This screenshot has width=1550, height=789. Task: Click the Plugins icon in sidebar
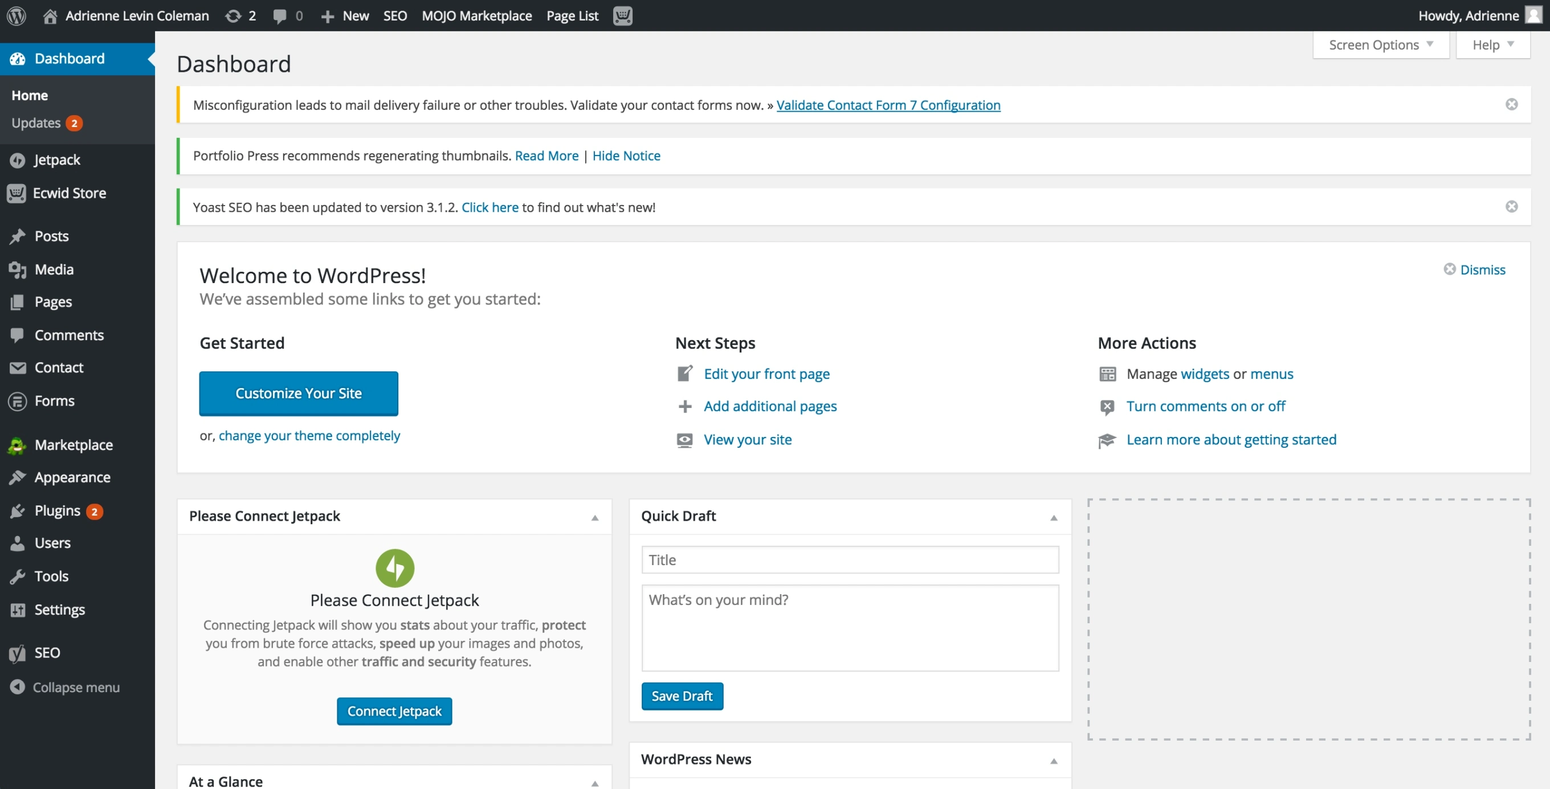point(19,511)
